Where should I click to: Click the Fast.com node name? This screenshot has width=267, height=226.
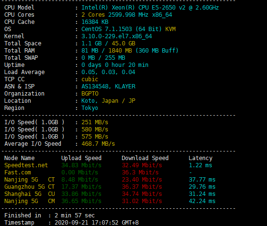click(x=18, y=172)
